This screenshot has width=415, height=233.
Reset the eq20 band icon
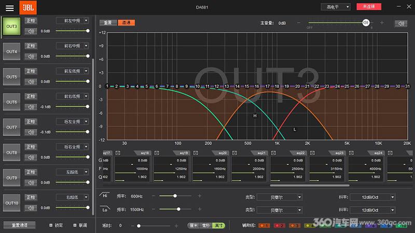point(196,153)
